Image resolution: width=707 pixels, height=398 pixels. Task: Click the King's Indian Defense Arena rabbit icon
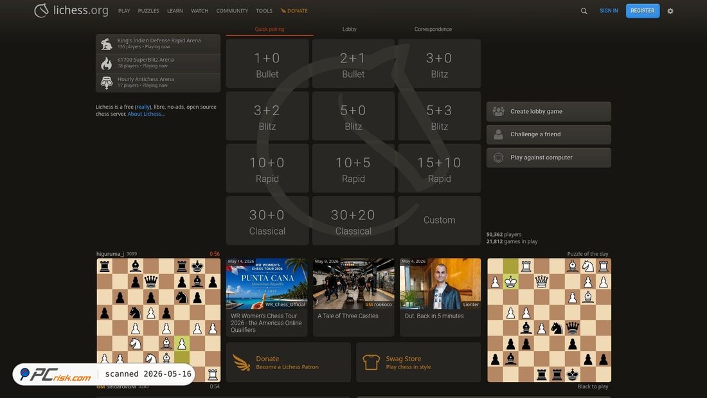point(107,44)
